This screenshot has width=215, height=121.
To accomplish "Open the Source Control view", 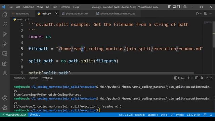I will (5, 34).
